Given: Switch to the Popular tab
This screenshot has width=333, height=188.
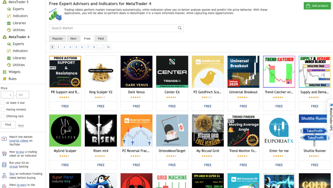Looking at the screenshot, I should pyautogui.click(x=58, y=38).
